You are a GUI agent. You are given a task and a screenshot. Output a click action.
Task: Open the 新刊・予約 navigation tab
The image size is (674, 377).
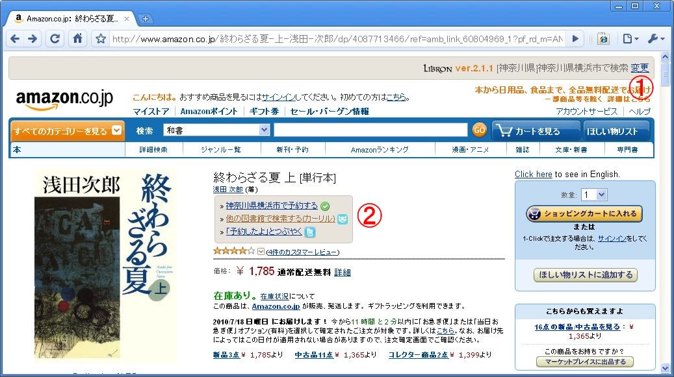(x=292, y=150)
